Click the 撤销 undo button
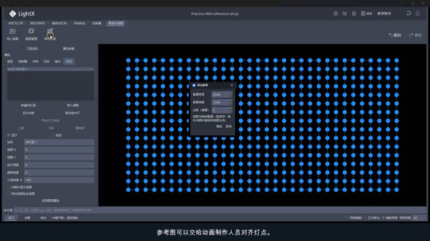Image resolution: width=430 pixels, height=241 pixels. [394, 35]
